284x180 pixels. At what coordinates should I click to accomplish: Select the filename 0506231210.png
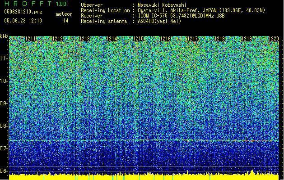coord(23,12)
